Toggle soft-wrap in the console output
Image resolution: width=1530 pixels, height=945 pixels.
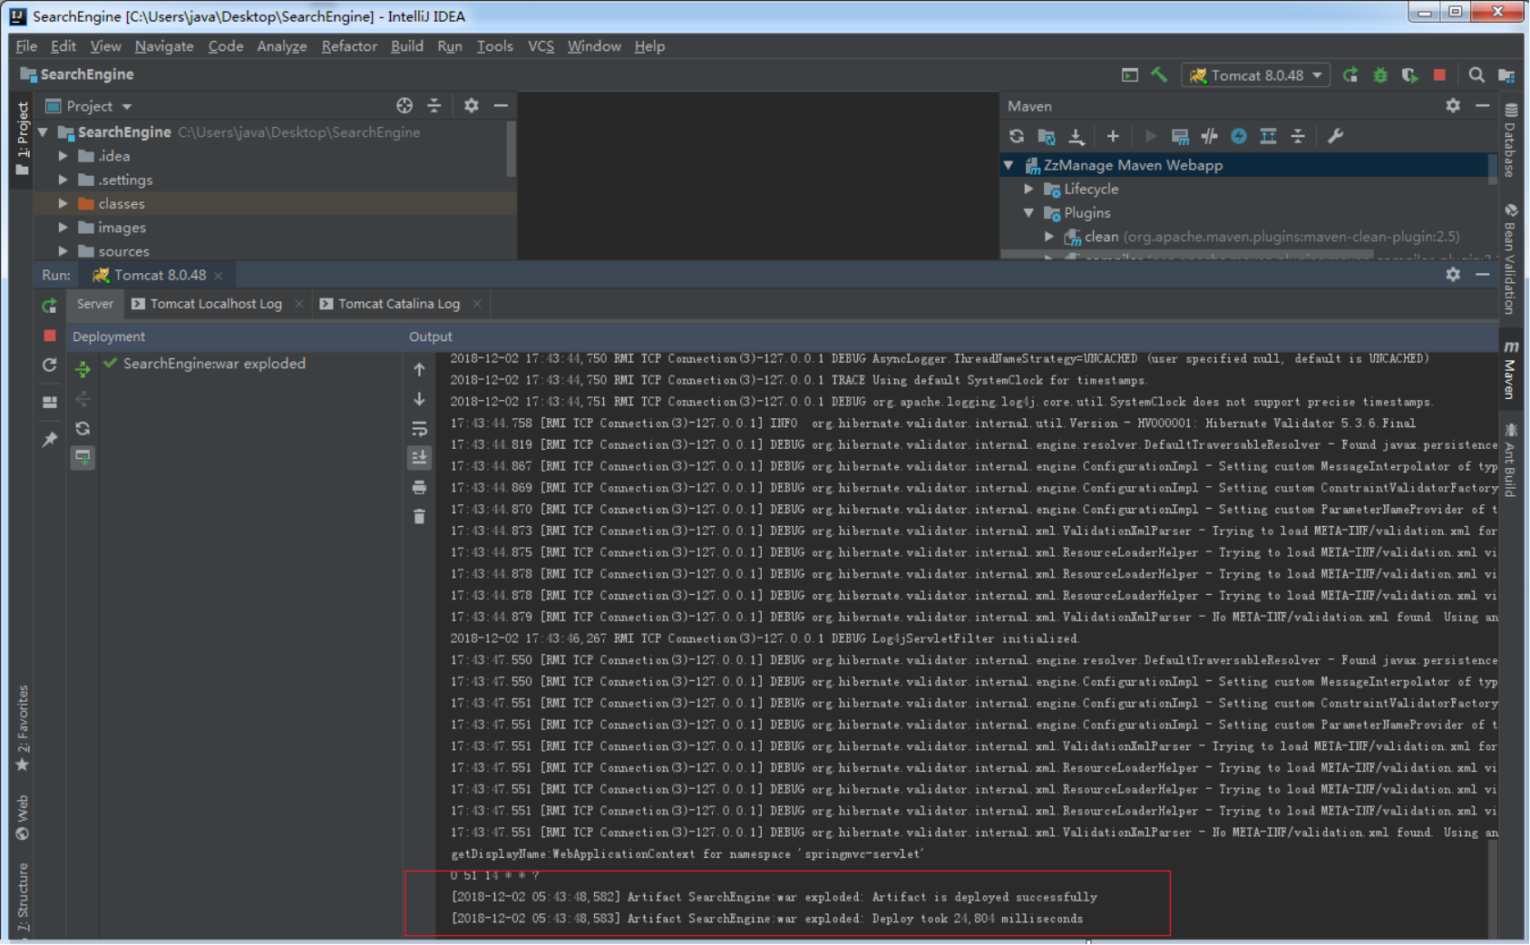419,429
